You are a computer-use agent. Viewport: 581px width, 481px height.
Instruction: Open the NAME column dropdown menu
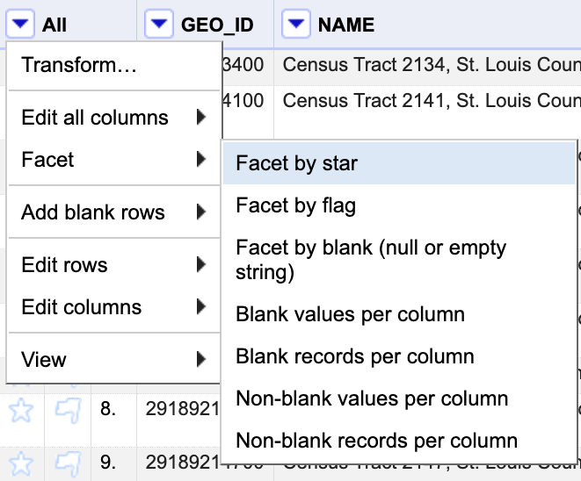pyautogui.click(x=296, y=25)
